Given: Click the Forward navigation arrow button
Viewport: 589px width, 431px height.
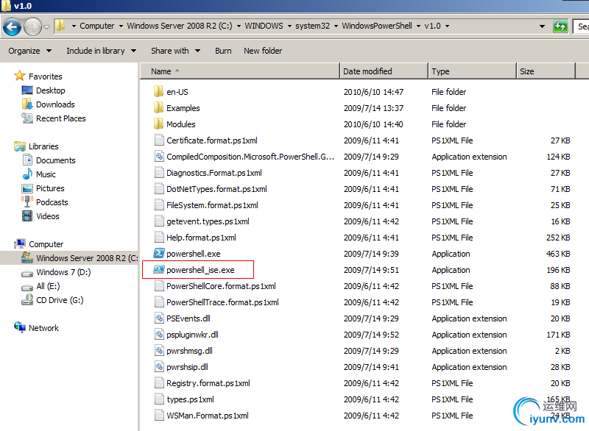Looking at the screenshot, I should [32, 27].
